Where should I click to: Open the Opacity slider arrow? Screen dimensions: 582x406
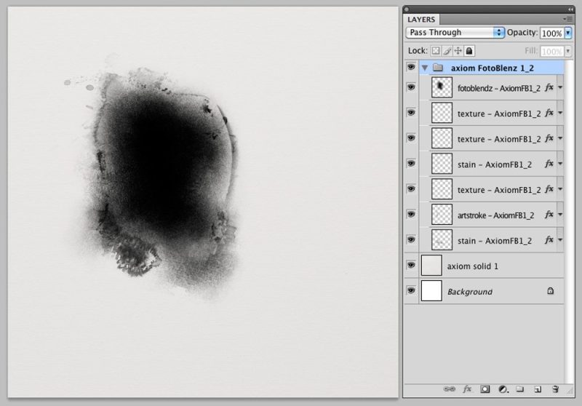(568, 33)
